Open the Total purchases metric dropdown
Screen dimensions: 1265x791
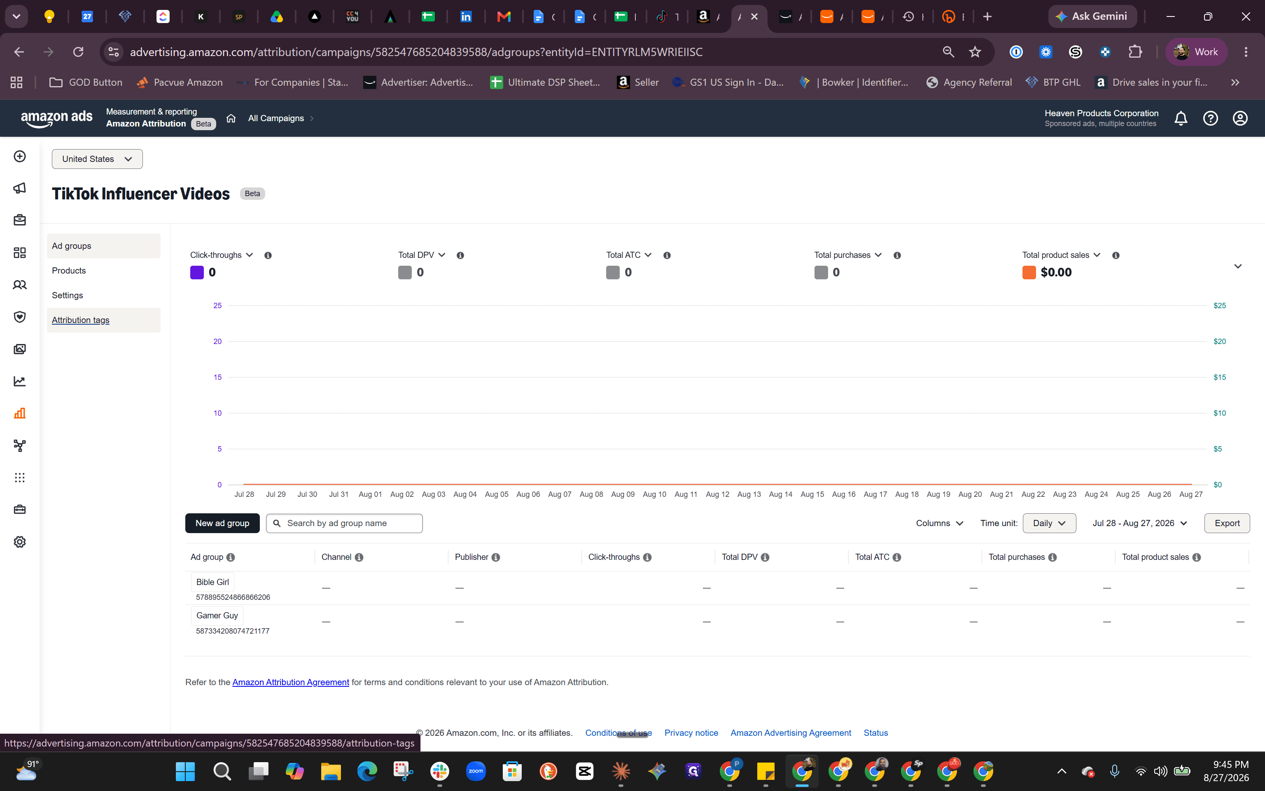point(848,255)
